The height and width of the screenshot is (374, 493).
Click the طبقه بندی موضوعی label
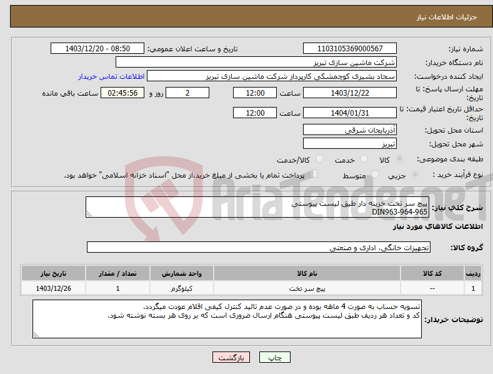pyautogui.click(x=450, y=159)
